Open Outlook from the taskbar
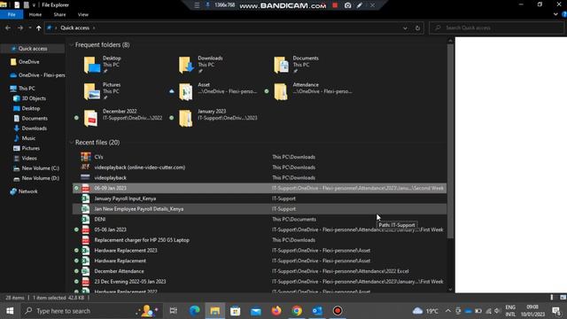Viewport: 567px width, 319px height. (317, 311)
